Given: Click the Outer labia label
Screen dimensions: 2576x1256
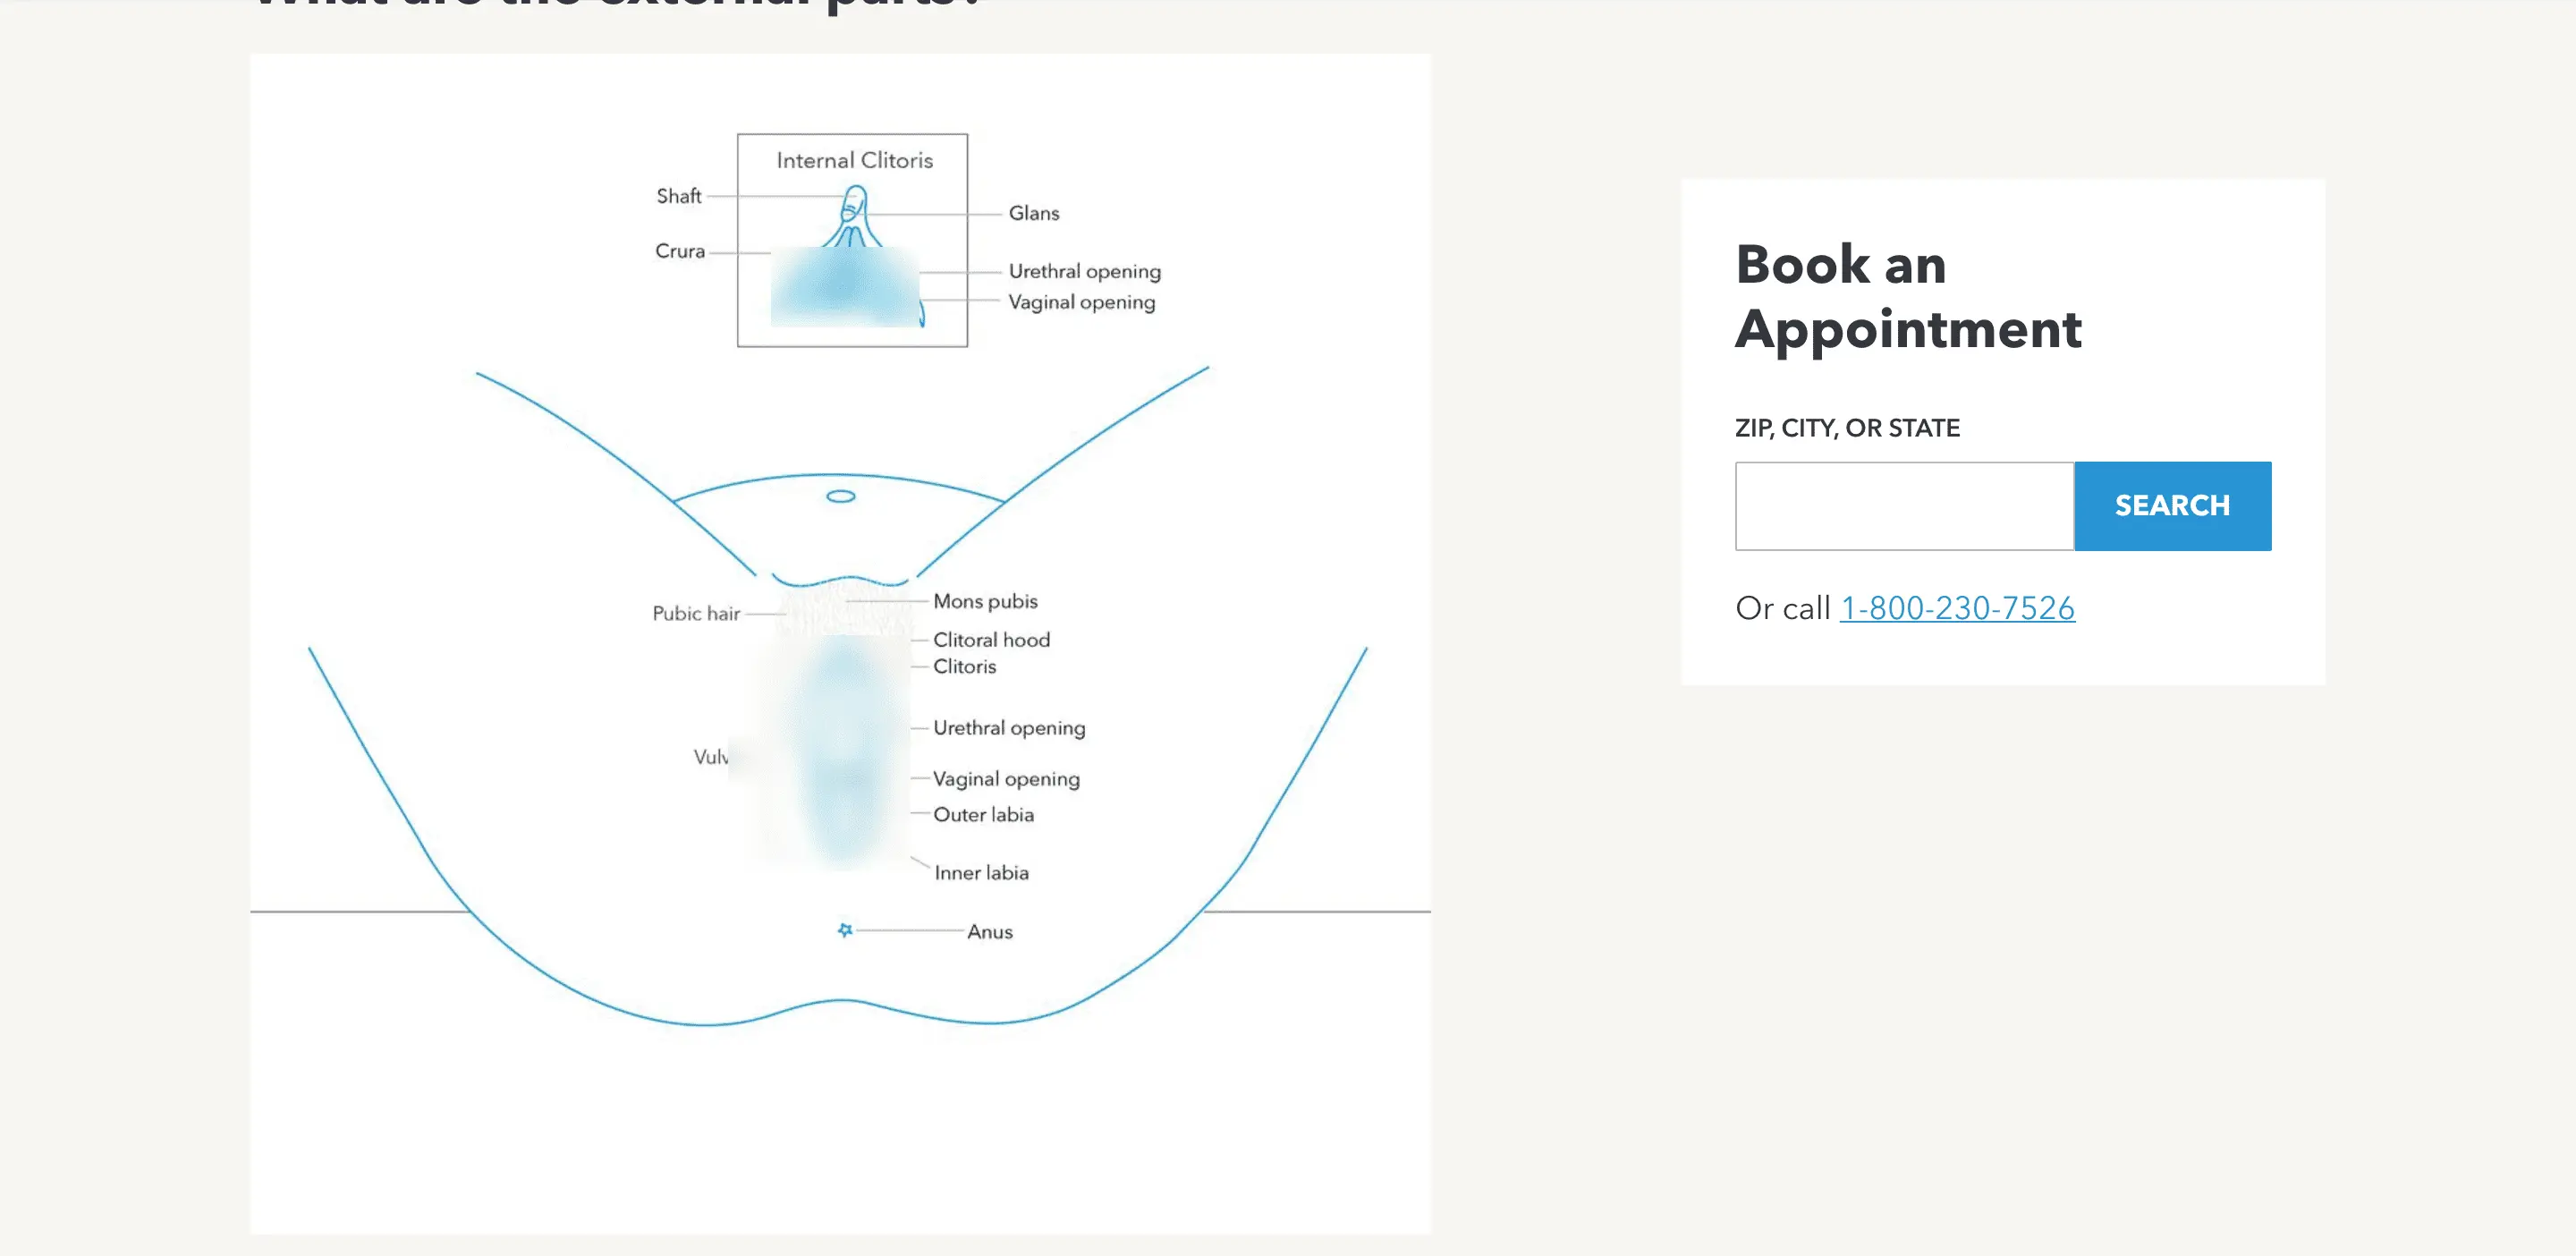Looking at the screenshot, I should pos(982,814).
